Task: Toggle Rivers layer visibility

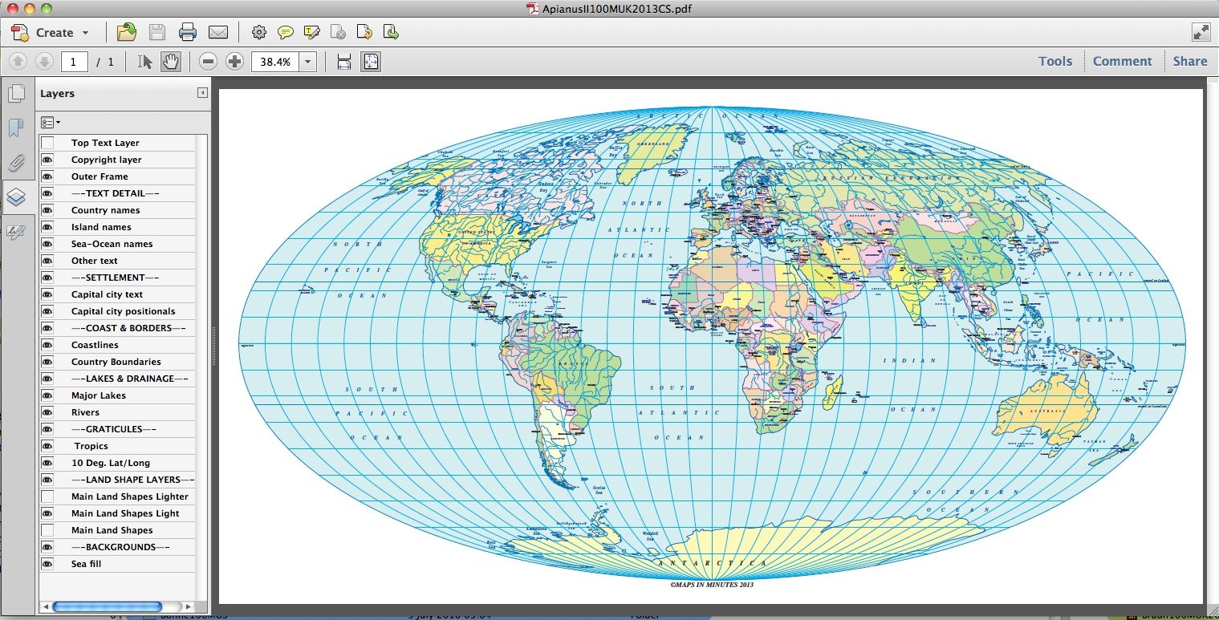Action: [x=47, y=412]
